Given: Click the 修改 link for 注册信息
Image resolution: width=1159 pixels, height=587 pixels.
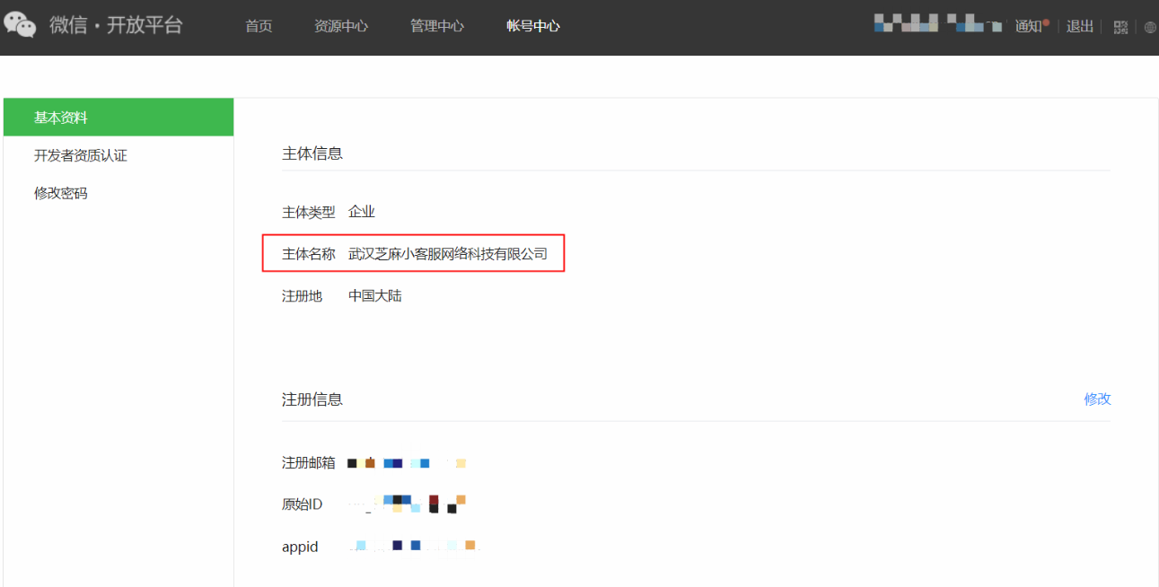Looking at the screenshot, I should pyautogui.click(x=1097, y=399).
